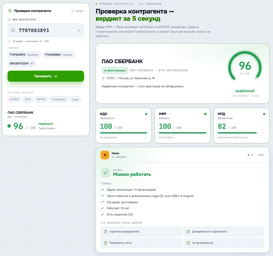This screenshot has width=273, height=256.
Task: Click the info icon next to 10 цифр hint
Action: pyautogui.click(x=9, y=41)
